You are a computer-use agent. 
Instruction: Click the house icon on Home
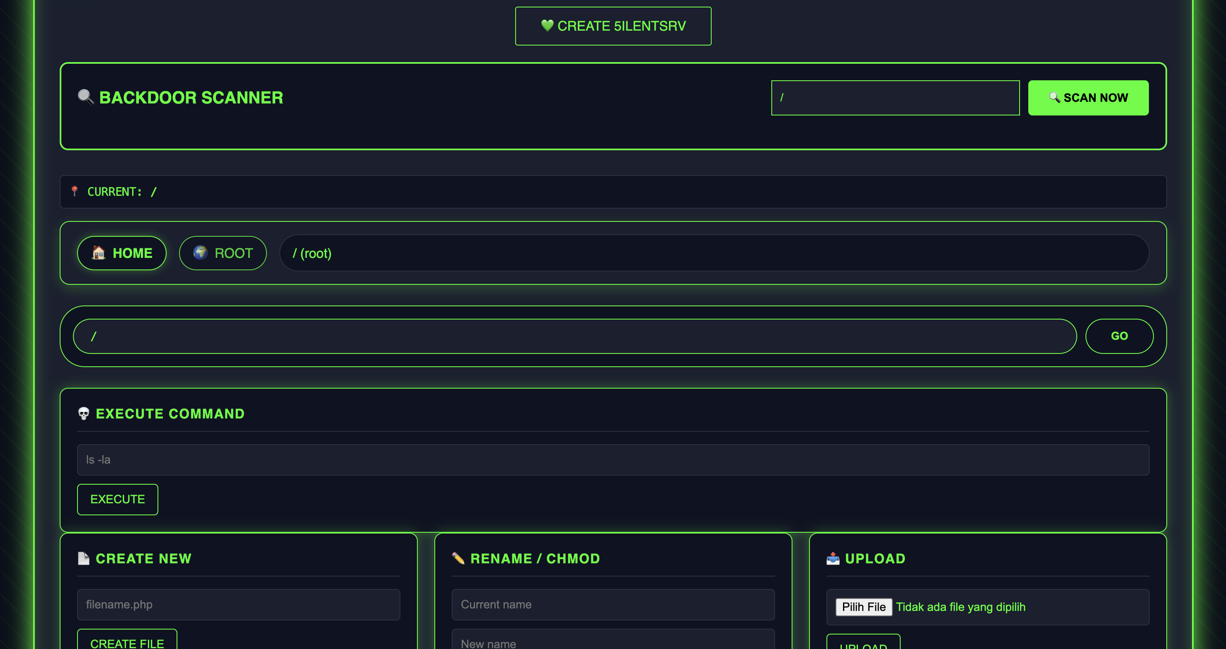pos(99,252)
